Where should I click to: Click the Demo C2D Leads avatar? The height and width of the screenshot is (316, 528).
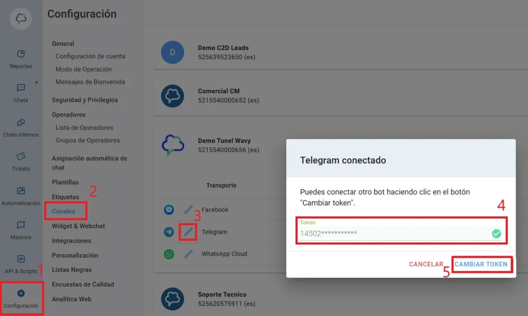click(172, 52)
